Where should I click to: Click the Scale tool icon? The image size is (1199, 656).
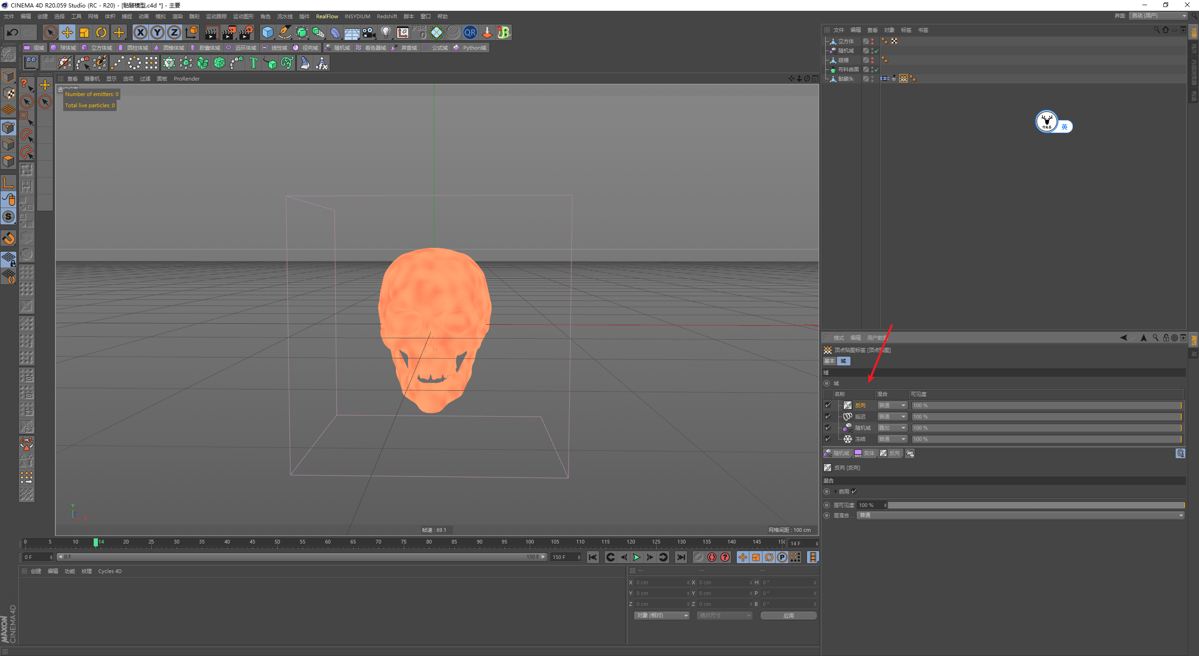coord(84,32)
